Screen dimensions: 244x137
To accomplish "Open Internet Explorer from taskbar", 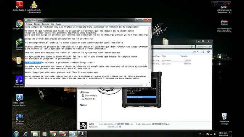I will pos(26,134).
